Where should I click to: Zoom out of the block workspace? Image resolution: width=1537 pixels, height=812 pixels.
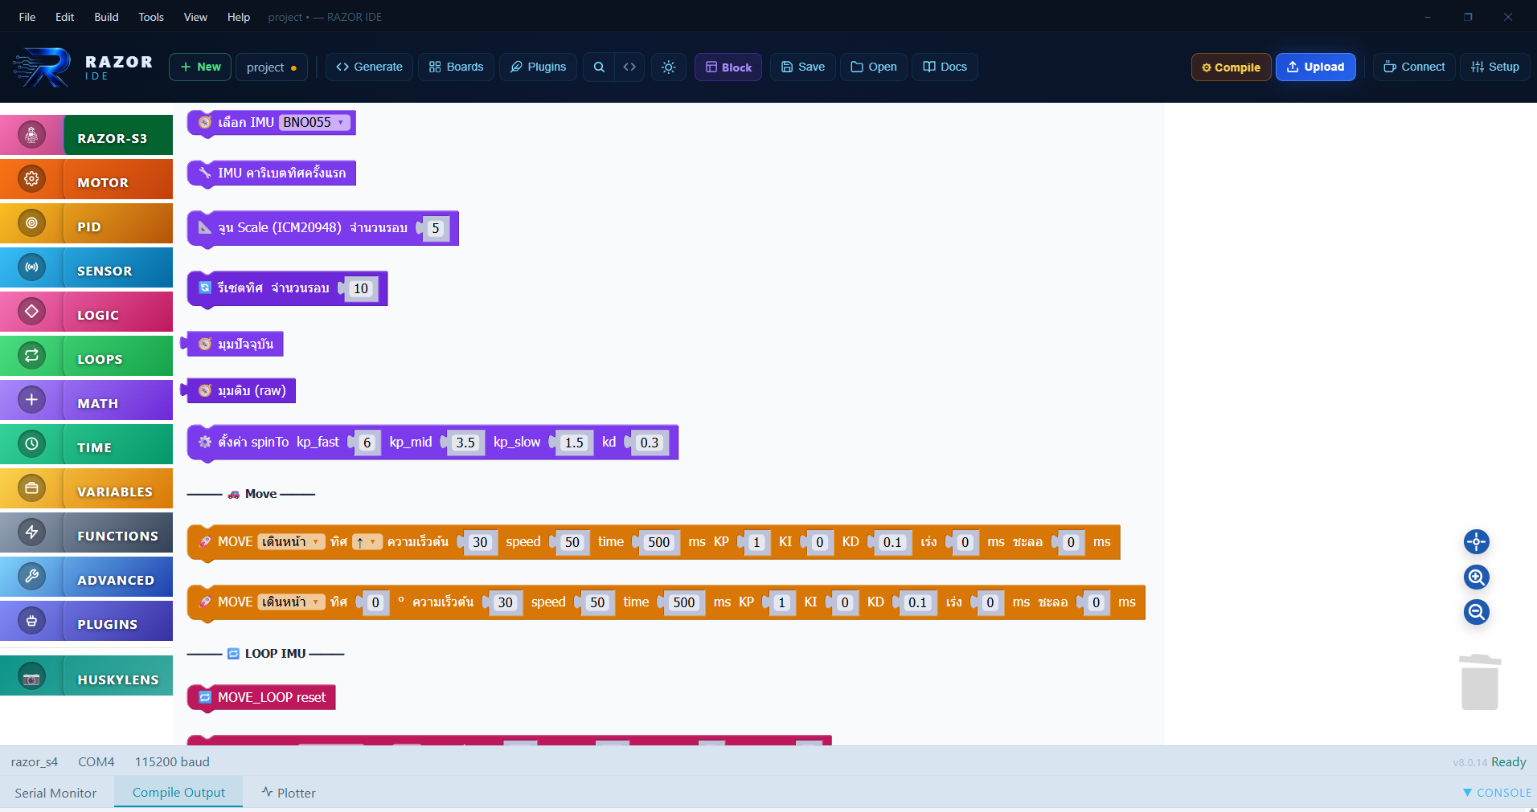pos(1477,613)
